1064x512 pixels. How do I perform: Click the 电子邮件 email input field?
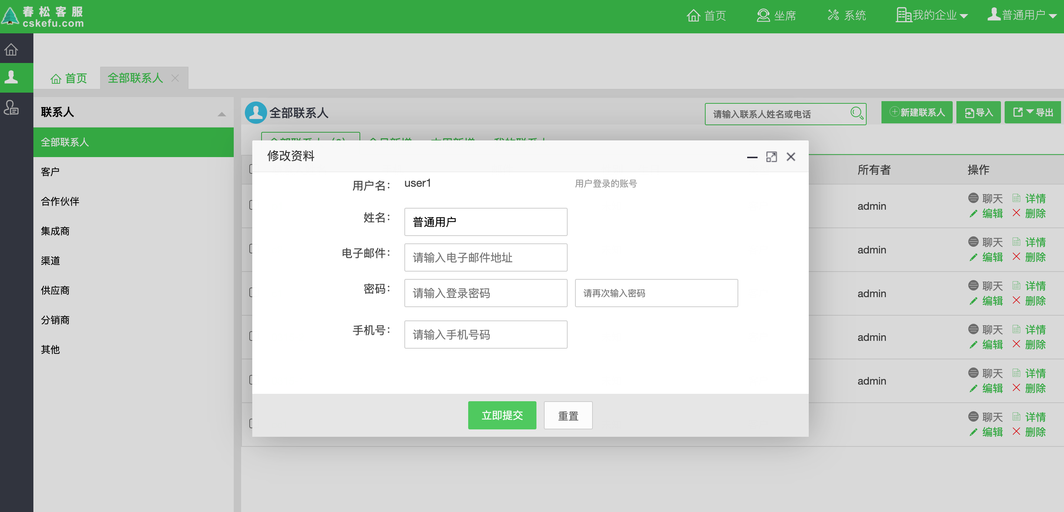point(485,257)
